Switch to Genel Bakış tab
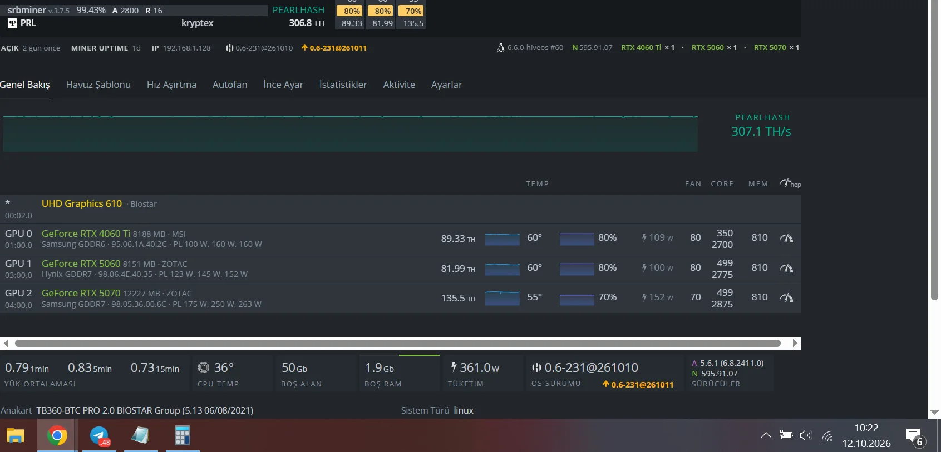This screenshot has width=941, height=452. [x=25, y=85]
